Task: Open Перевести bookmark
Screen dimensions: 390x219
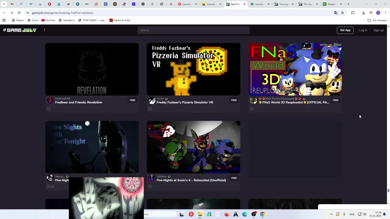Action: pos(66,20)
